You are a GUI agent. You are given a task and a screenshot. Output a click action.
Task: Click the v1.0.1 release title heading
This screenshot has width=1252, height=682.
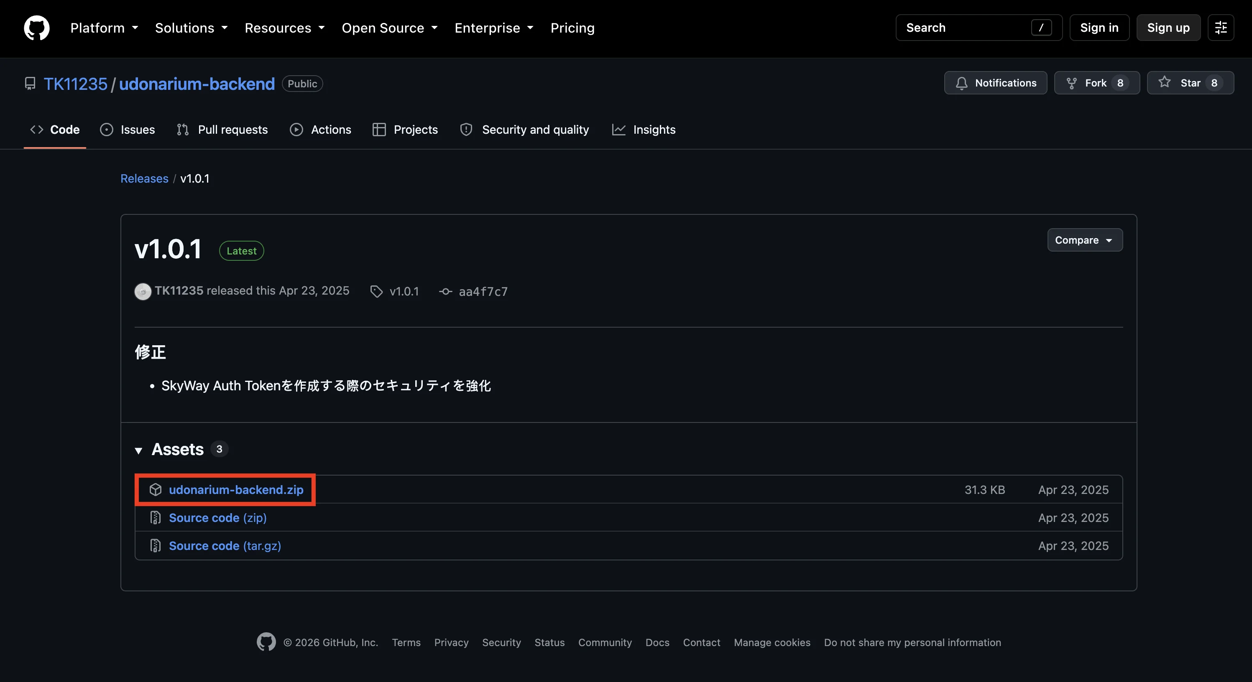pos(168,249)
